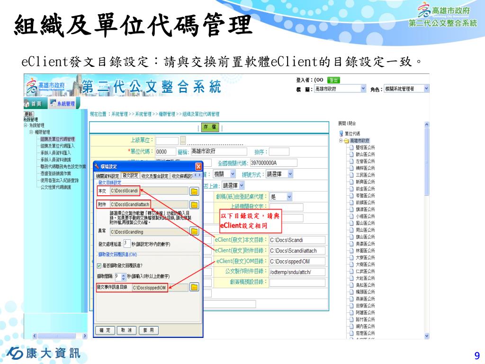The width and height of the screenshot is (485, 364).
Task: Click the 展開 link above tree
Action: pyautogui.click(x=342, y=124)
